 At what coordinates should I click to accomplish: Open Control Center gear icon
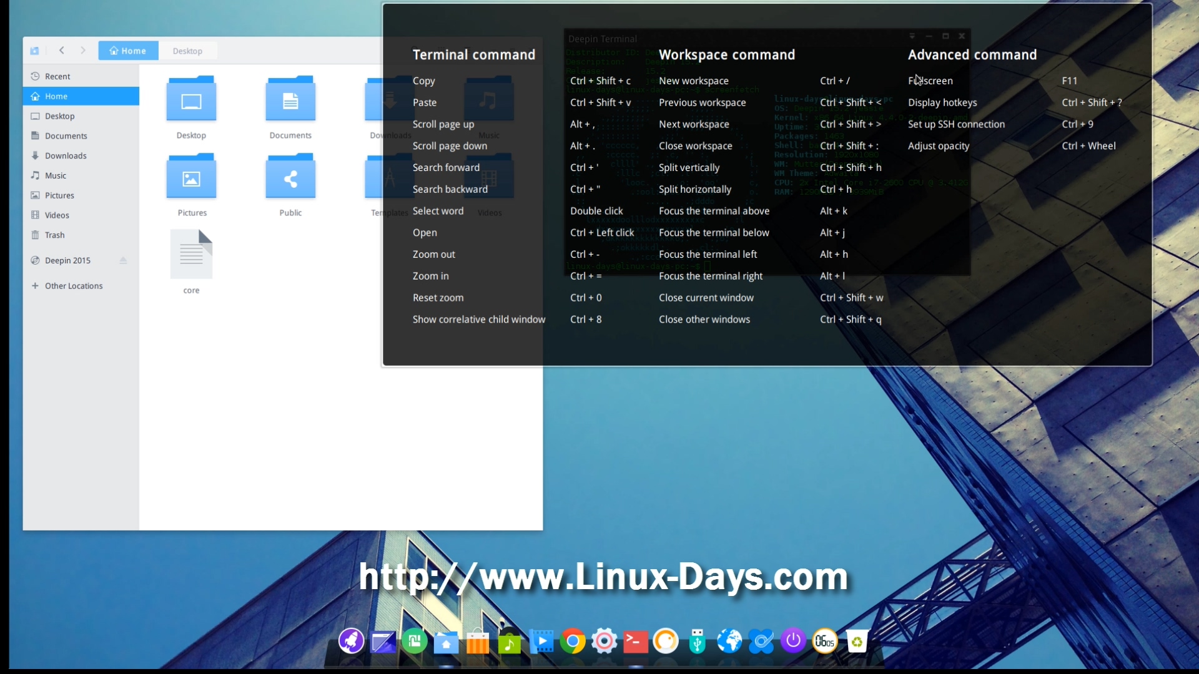point(604,641)
